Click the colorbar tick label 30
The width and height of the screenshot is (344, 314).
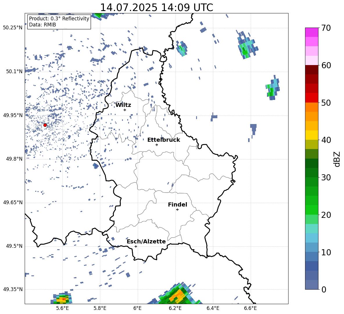pyautogui.click(x=326, y=177)
